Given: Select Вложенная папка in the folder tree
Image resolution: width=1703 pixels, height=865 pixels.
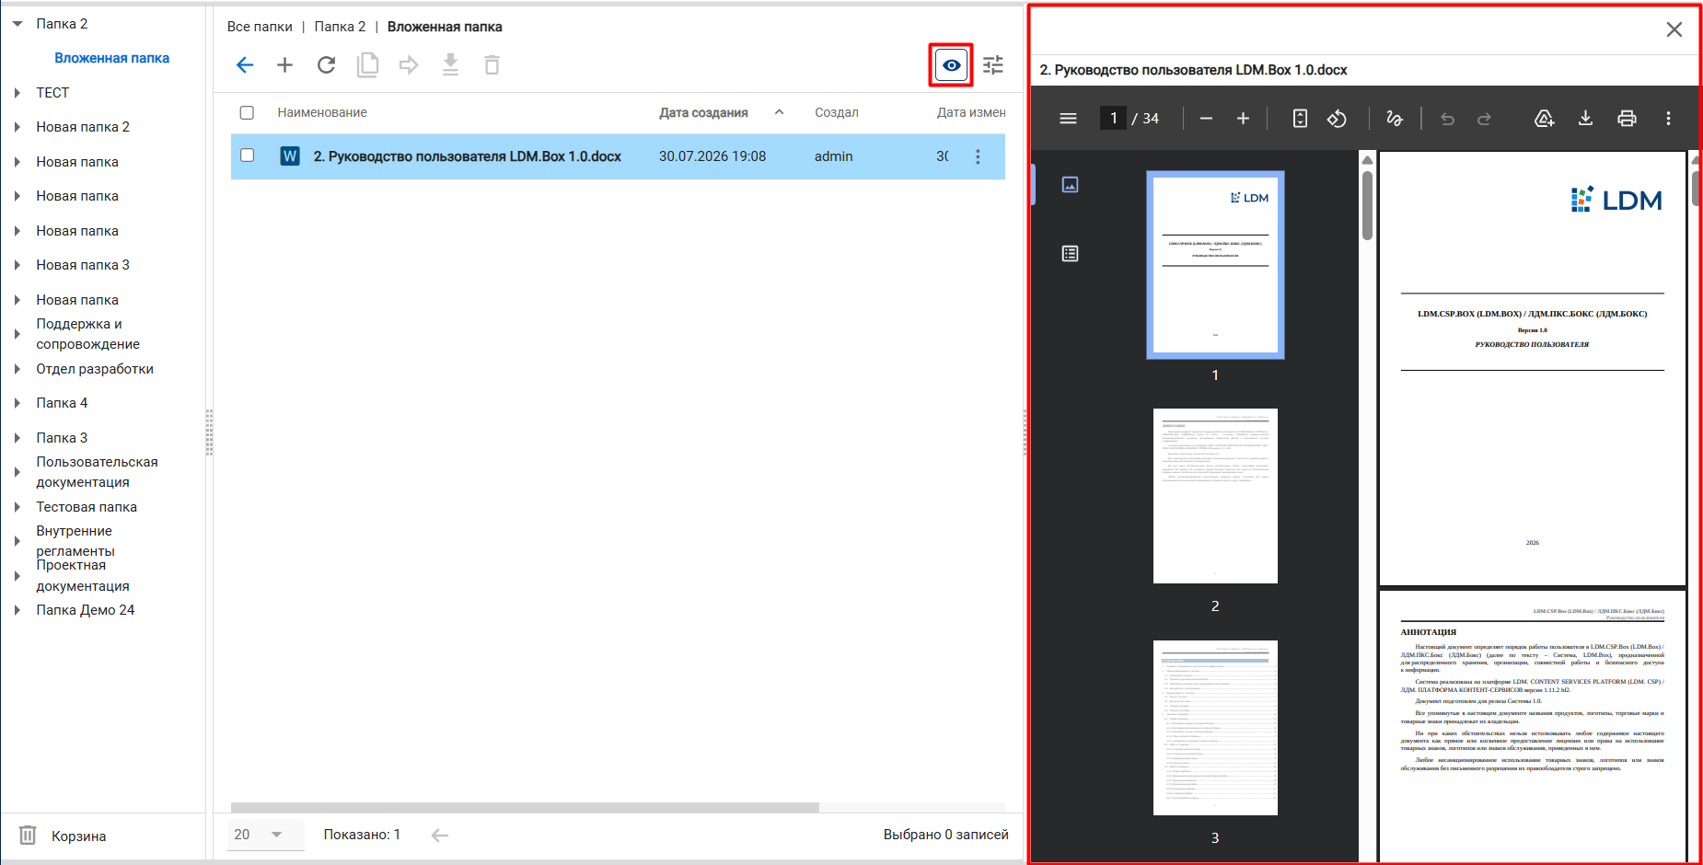Looking at the screenshot, I should (111, 58).
